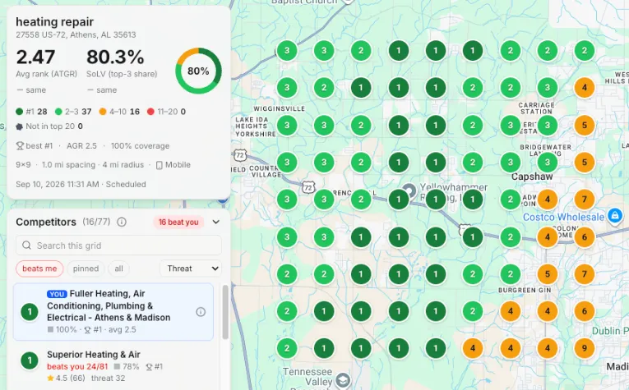Click the 2.47 average rank value

coord(35,57)
